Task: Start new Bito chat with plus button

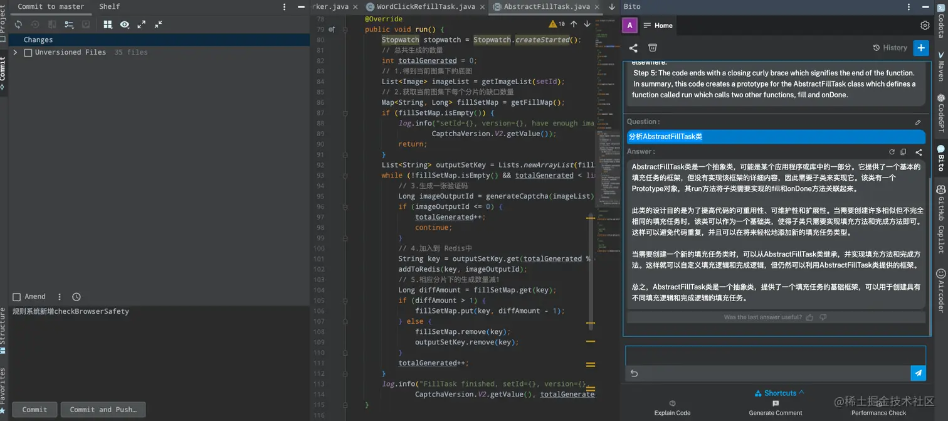Action: (x=920, y=48)
